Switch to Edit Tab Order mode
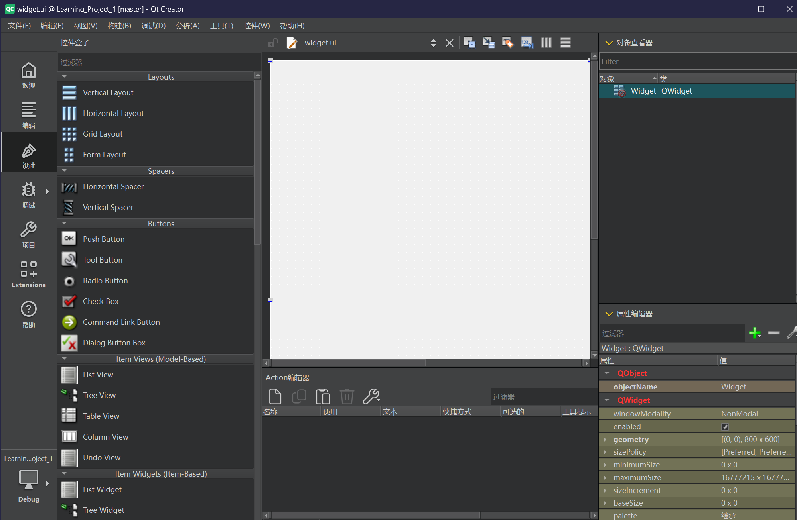This screenshot has height=520, width=797. point(527,43)
